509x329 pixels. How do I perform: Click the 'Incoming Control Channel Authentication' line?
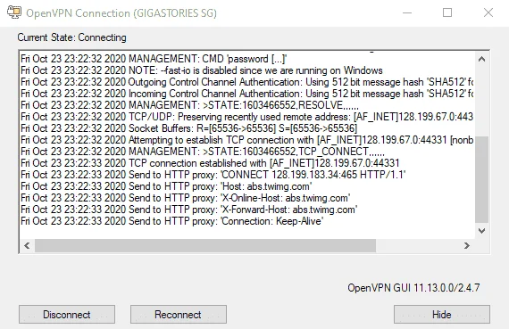pos(247,94)
